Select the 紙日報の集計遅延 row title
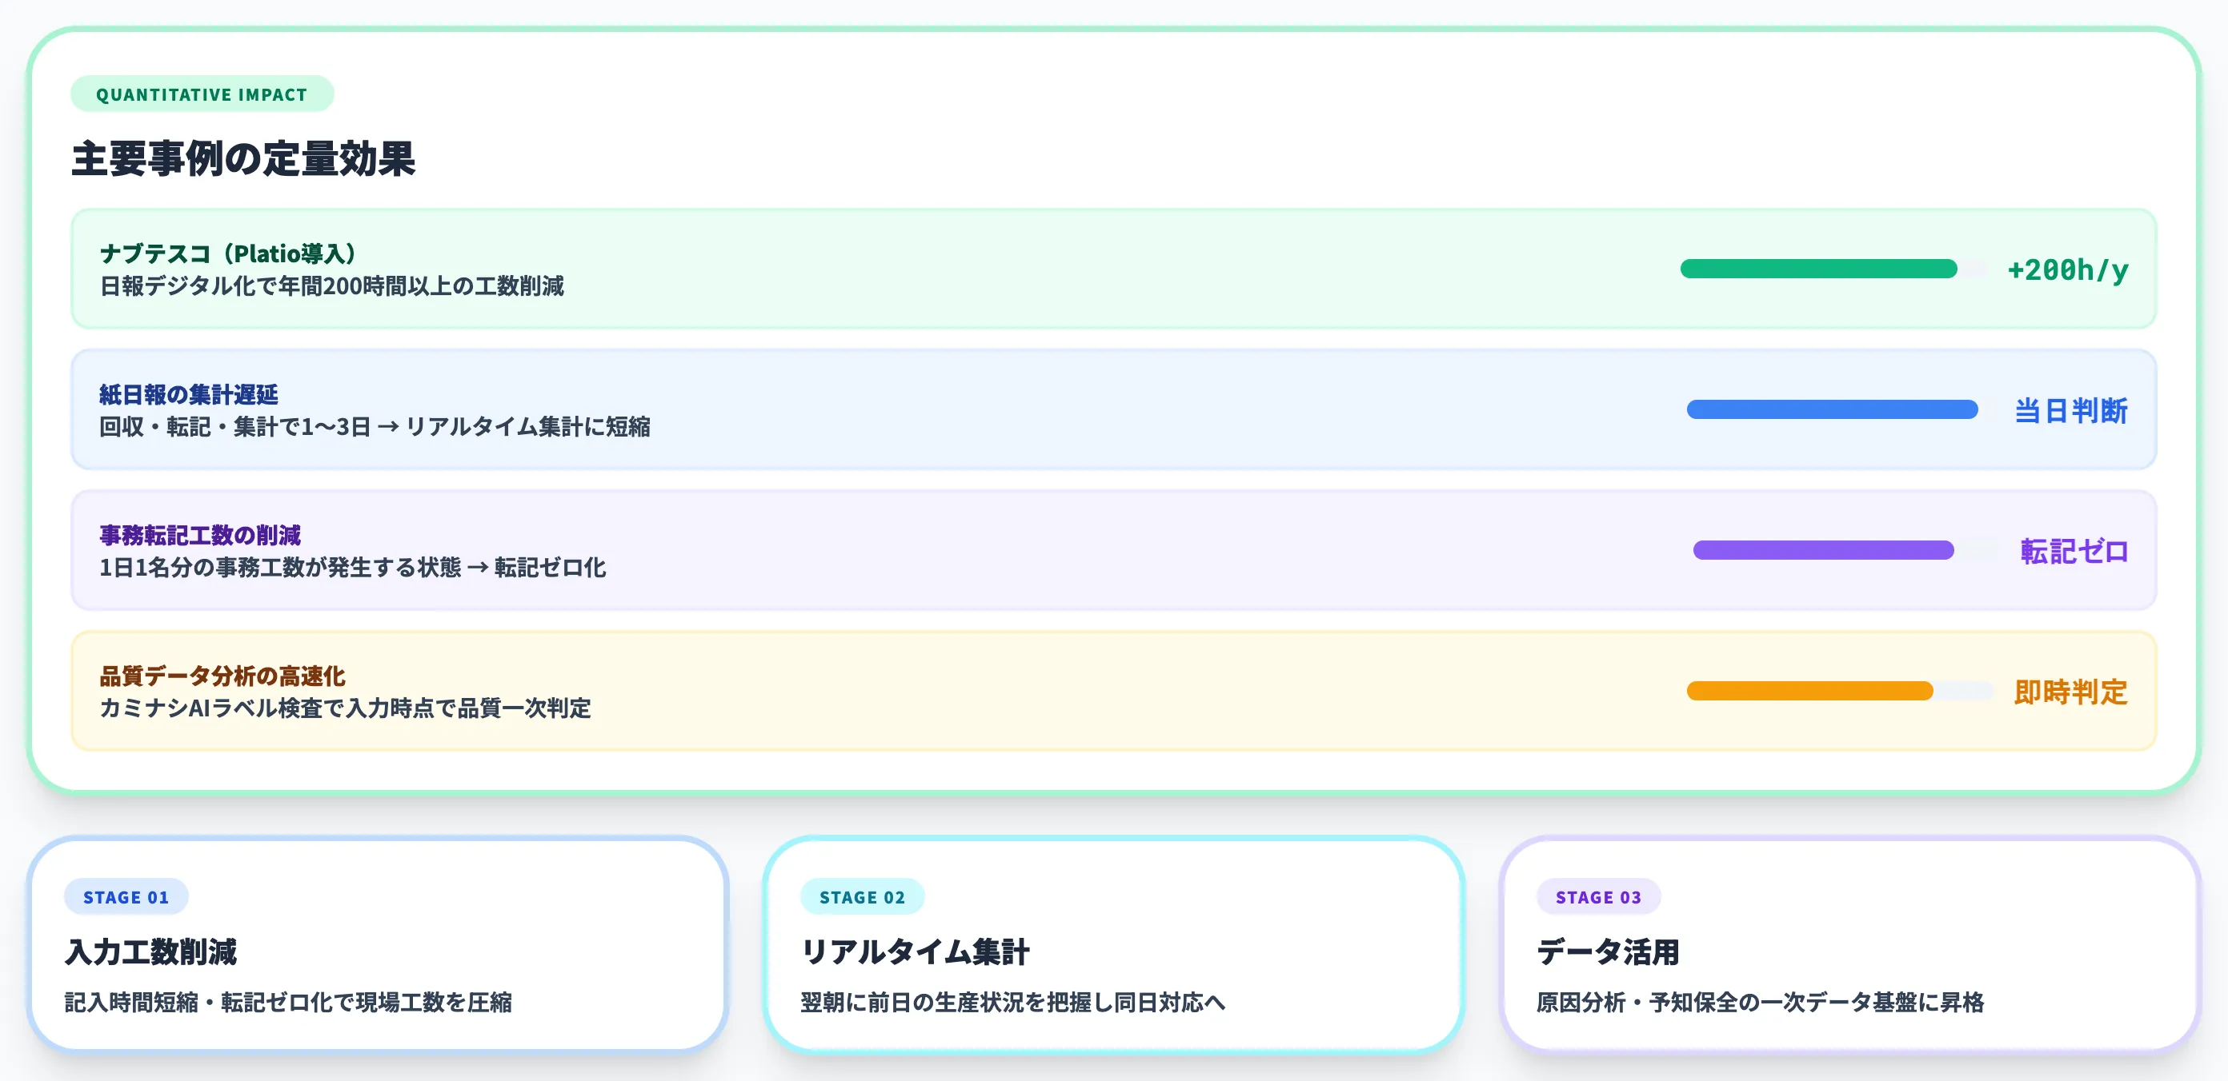Image resolution: width=2228 pixels, height=1081 pixels. pos(189,394)
